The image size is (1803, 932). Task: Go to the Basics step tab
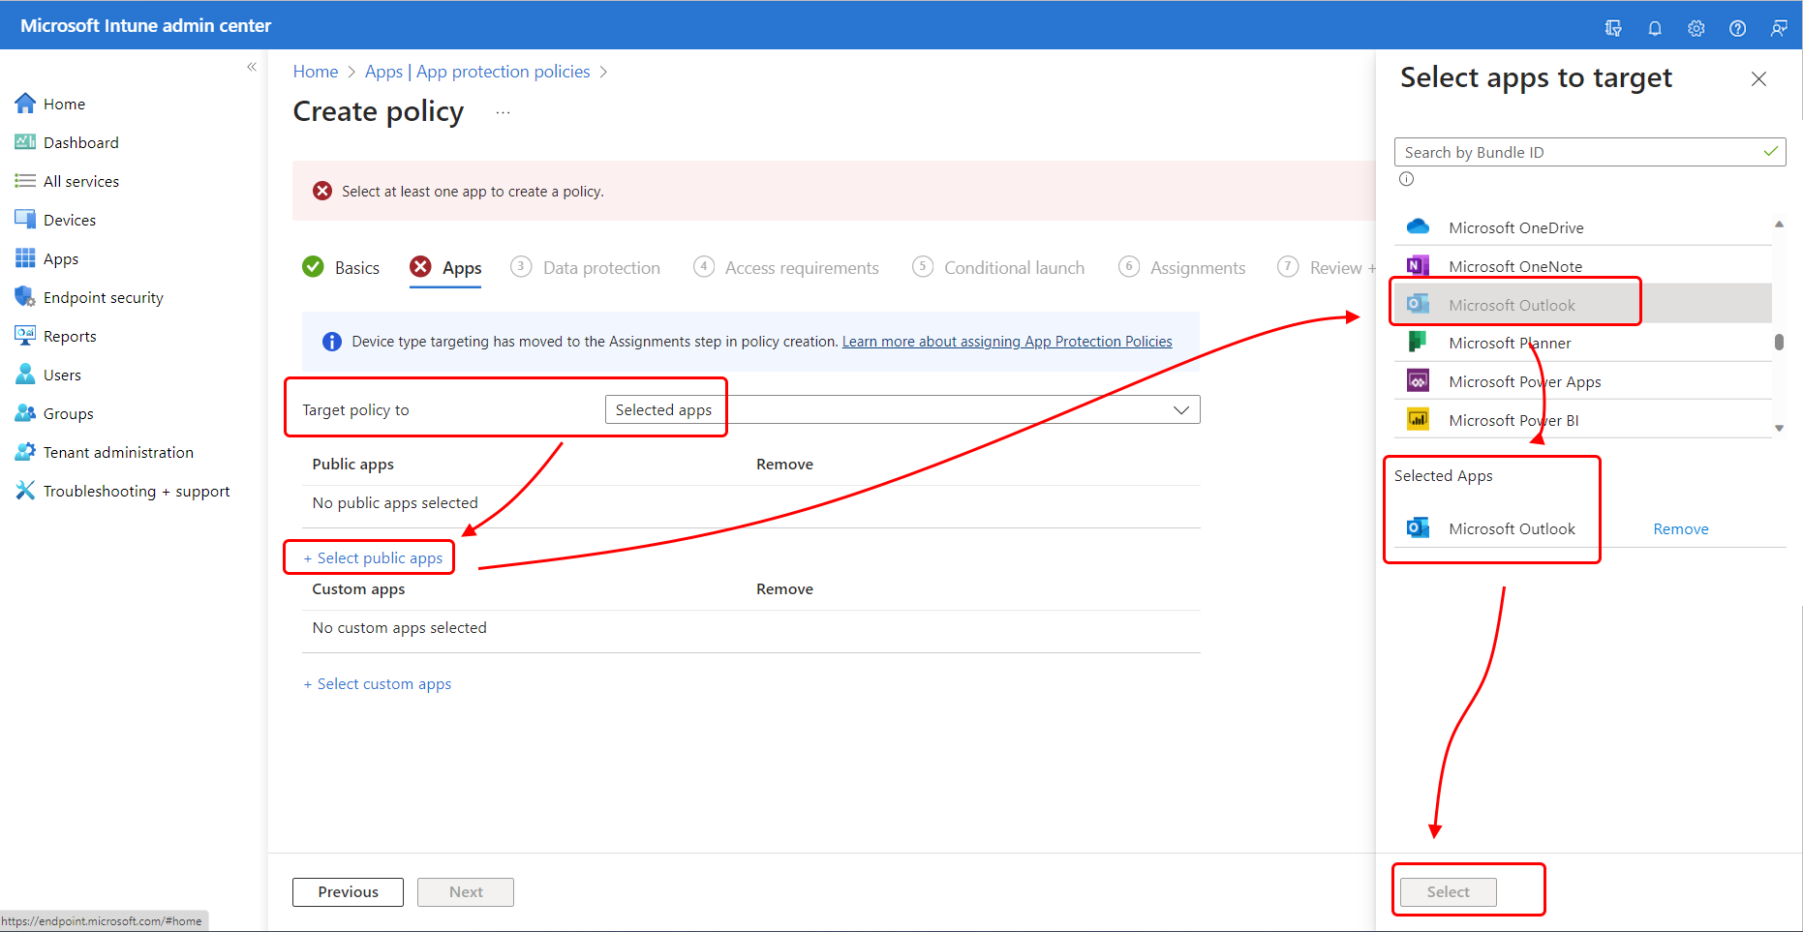coord(341,267)
